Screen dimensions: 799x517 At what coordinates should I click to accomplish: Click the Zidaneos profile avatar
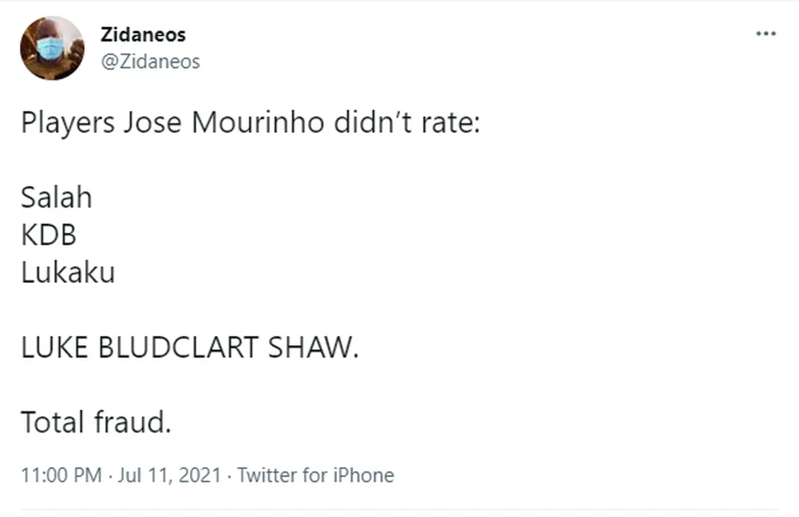pos(52,48)
